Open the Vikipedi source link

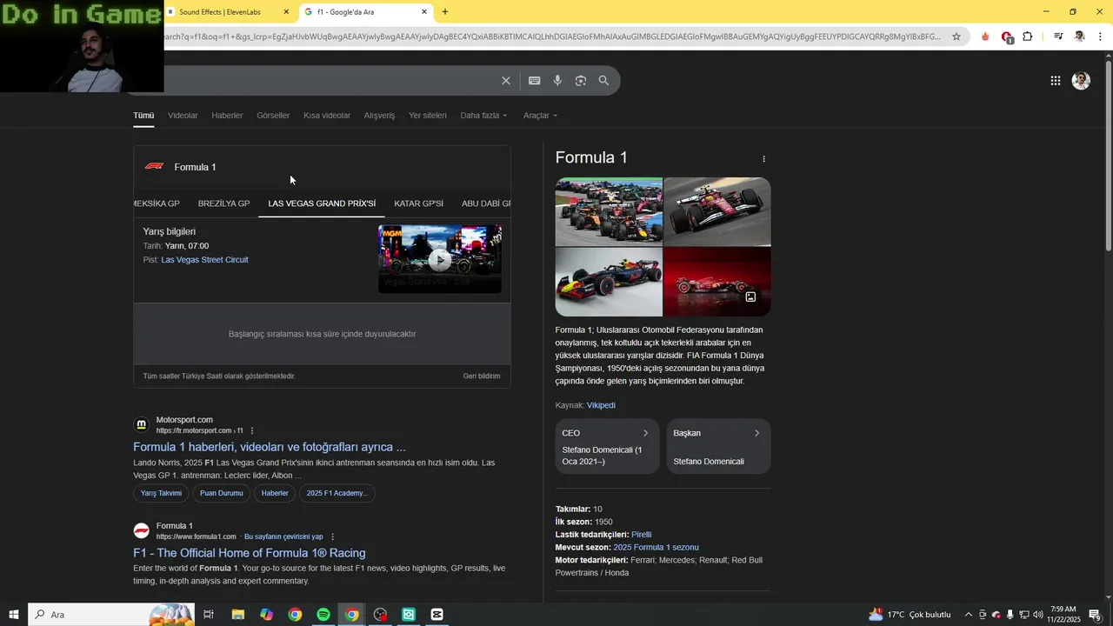coord(601,405)
